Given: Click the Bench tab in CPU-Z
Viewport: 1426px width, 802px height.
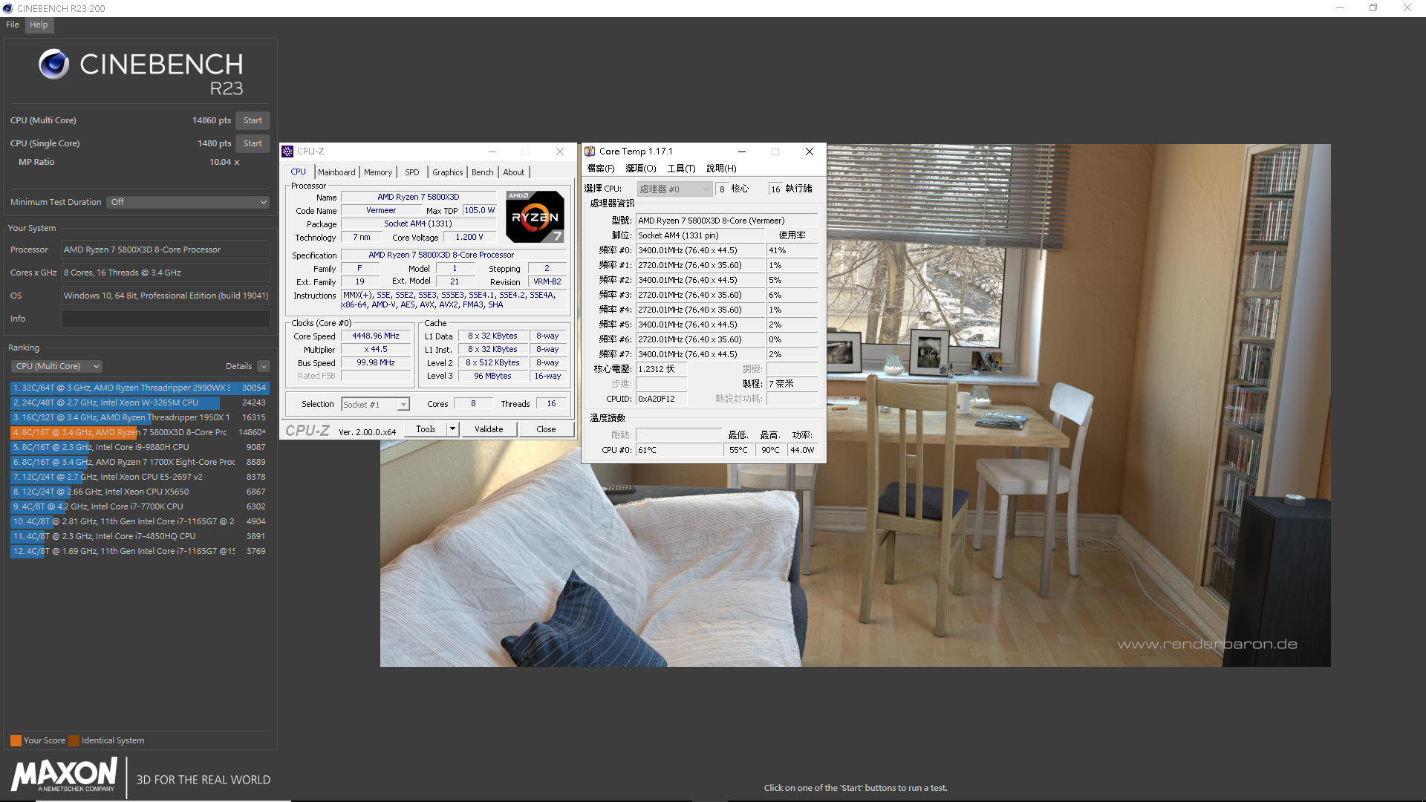Looking at the screenshot, I should pyautogui.click(x=482, y=172).
